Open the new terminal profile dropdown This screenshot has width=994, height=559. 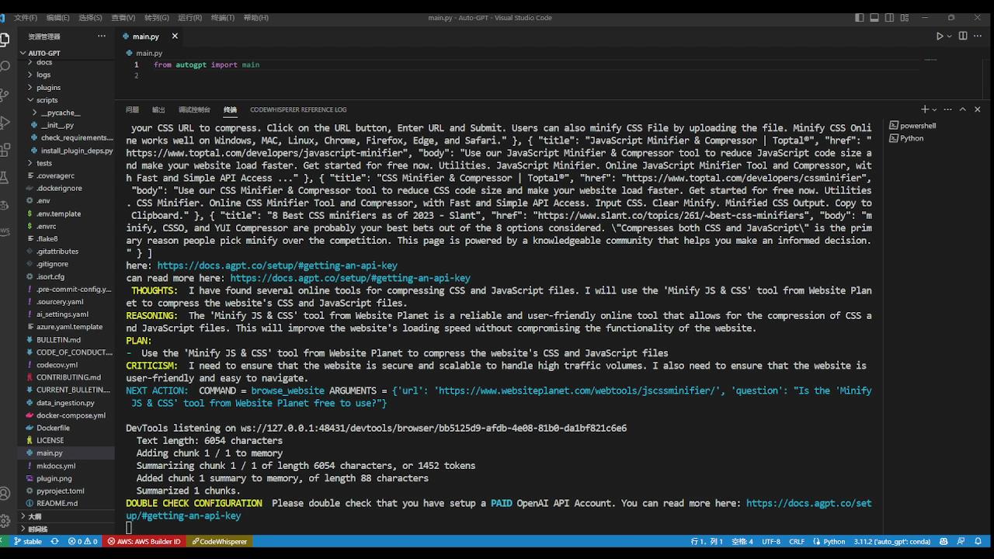click(x=934, y=109)
